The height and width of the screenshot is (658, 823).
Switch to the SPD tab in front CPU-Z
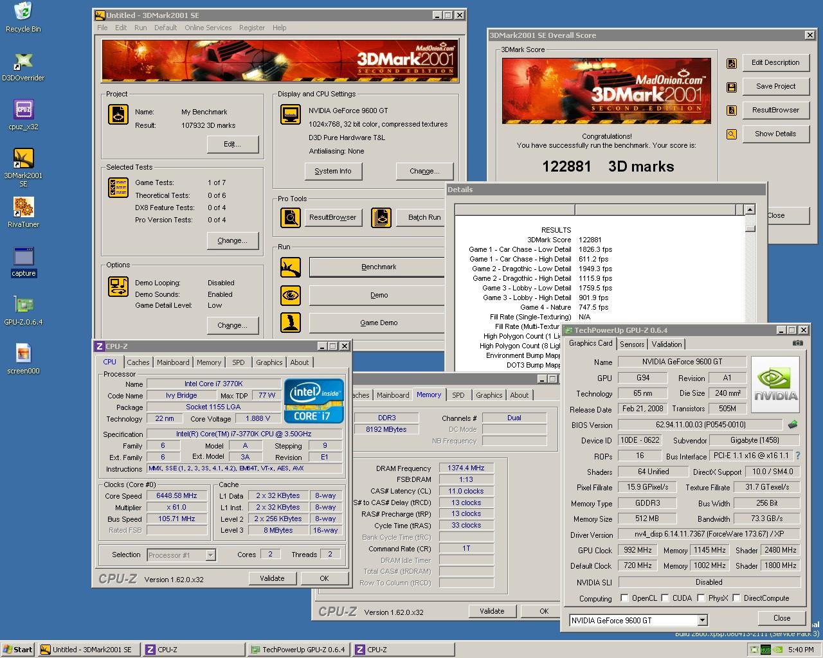239,362
